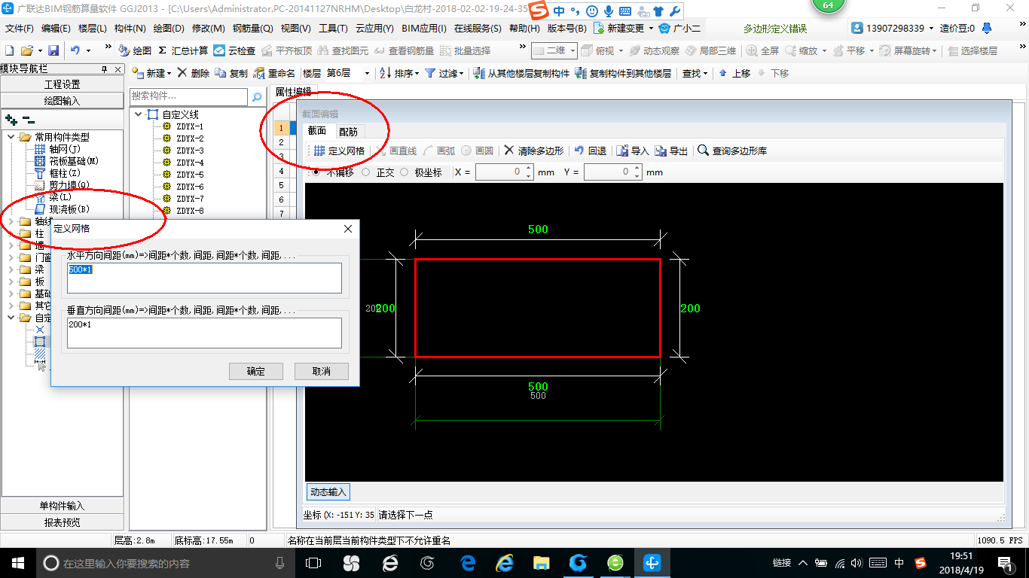This screenshot has height=578, width=1029.
Task: Click 新建 to create a component
Action: pos(151,73)
